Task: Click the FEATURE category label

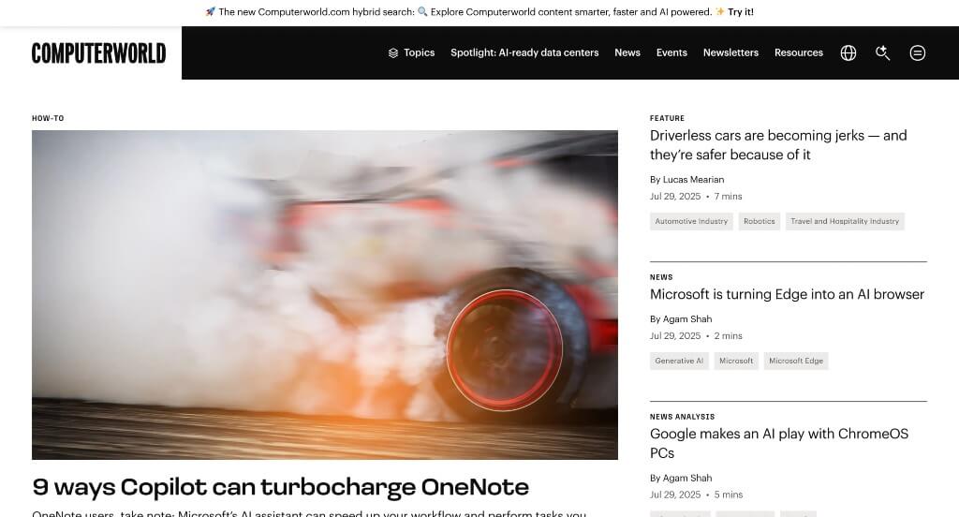Action: (x=667, y=118)
